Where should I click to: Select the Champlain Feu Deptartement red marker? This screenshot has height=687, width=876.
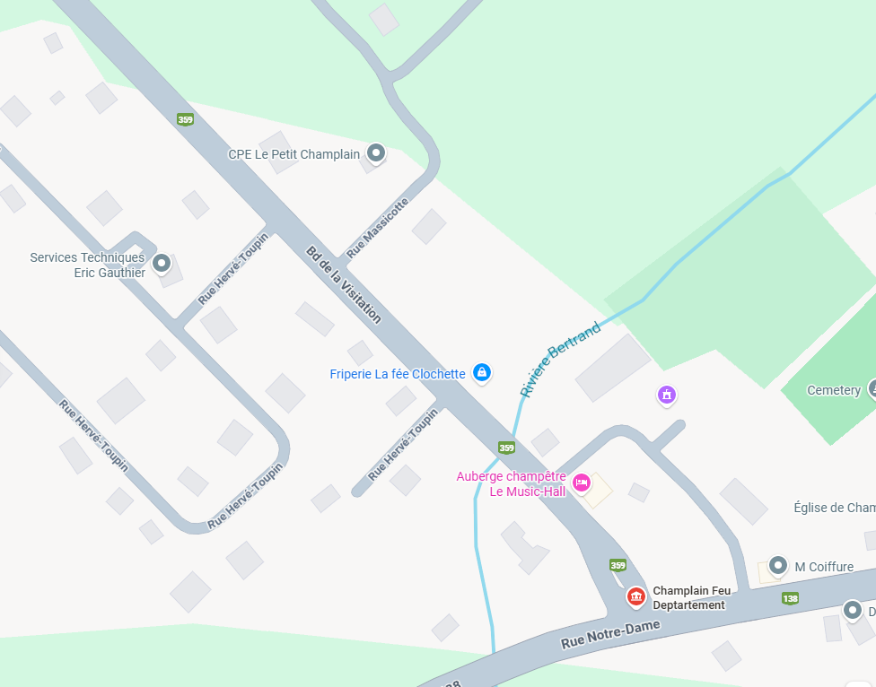(x=635, y=596)
